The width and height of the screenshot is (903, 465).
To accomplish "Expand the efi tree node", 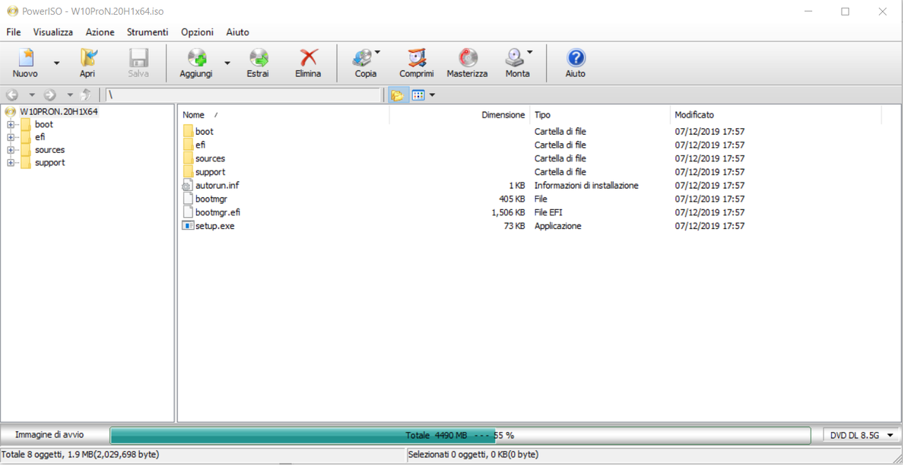I will (x=11, y=137).
